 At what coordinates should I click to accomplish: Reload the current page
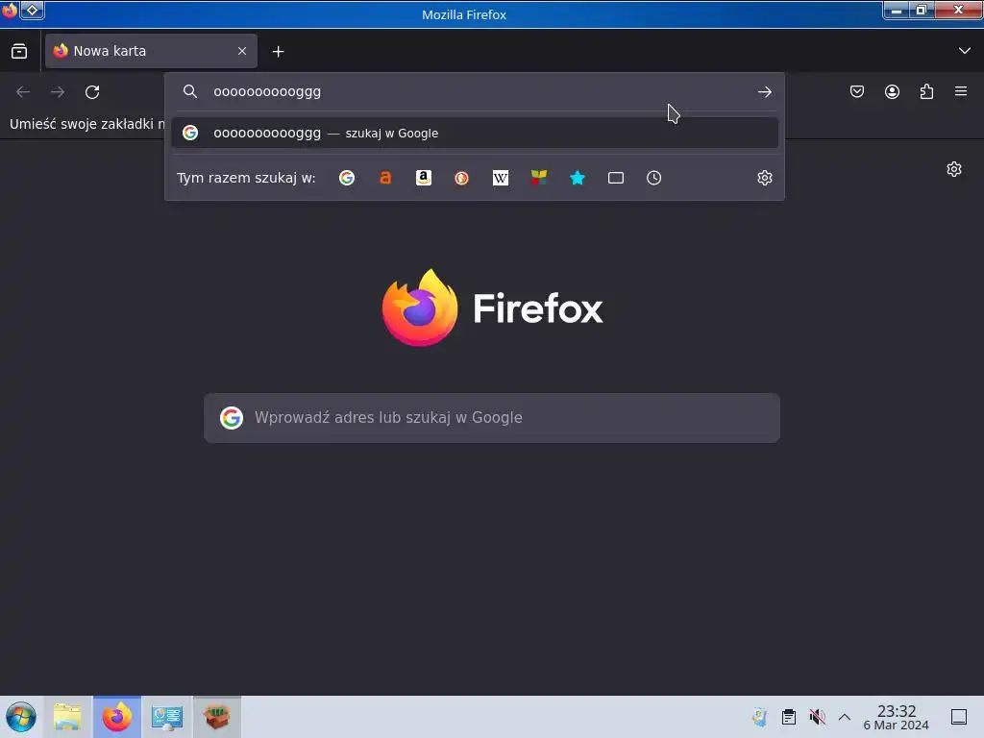92,92
